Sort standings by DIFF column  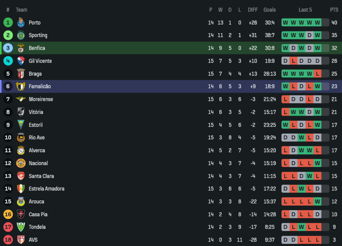coord(253,10)
